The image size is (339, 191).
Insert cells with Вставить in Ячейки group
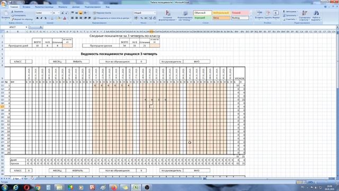pos(259,15)
